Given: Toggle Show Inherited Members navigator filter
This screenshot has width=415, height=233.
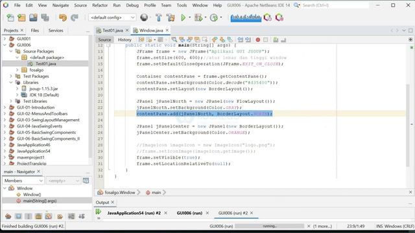Looking at the screenshot, I should (x=8, y=216).
